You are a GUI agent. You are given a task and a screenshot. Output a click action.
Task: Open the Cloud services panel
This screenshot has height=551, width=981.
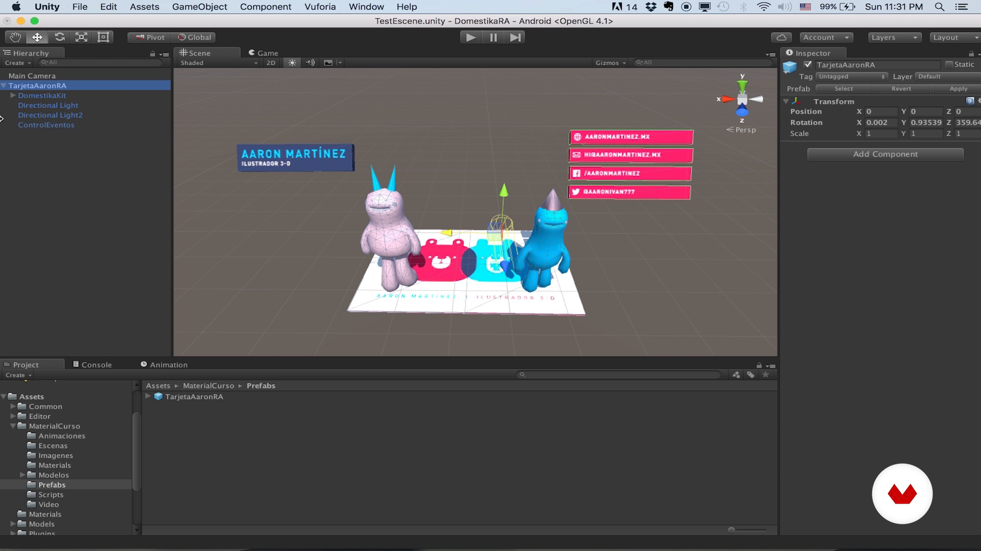pyautogui.click(x=781, y=37)
